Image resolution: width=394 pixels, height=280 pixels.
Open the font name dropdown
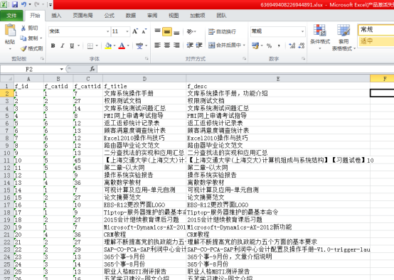[108, 31]
